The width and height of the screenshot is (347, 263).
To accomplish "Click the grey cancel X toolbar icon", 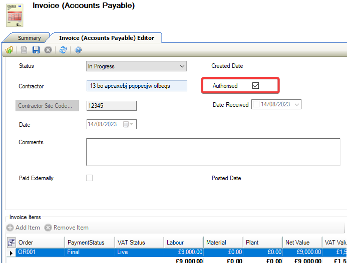I will pyautogui.click(x=48, y=50).
